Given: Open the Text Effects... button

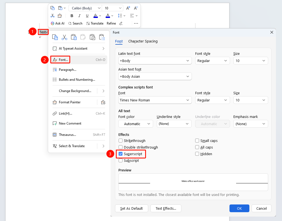Looking at the screenshot, I should pos(166,208).
